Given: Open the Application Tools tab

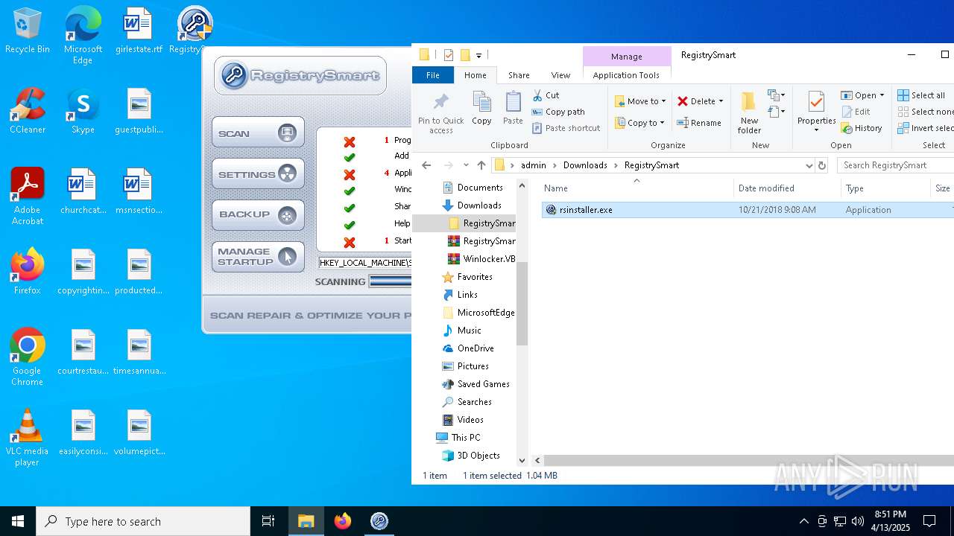Looking at the screenshot, I should coord(626,75).
